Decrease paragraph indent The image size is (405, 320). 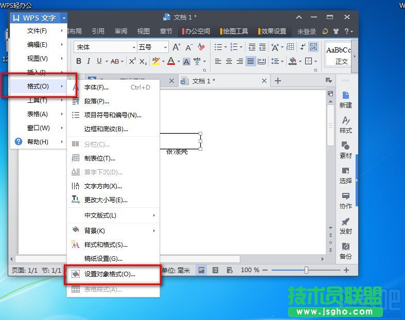(x=252, y=47)
